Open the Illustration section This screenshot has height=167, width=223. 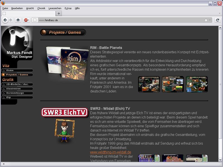tap(17, 89)
